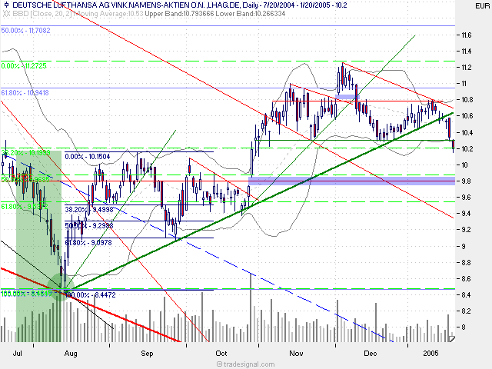Select the 50.00% - 9.2988 Fibonacci label

89,225
